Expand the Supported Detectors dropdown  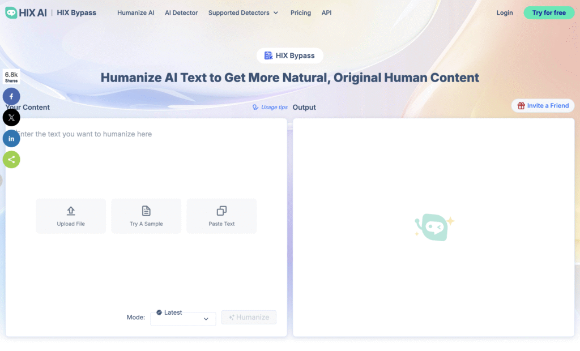243,12
